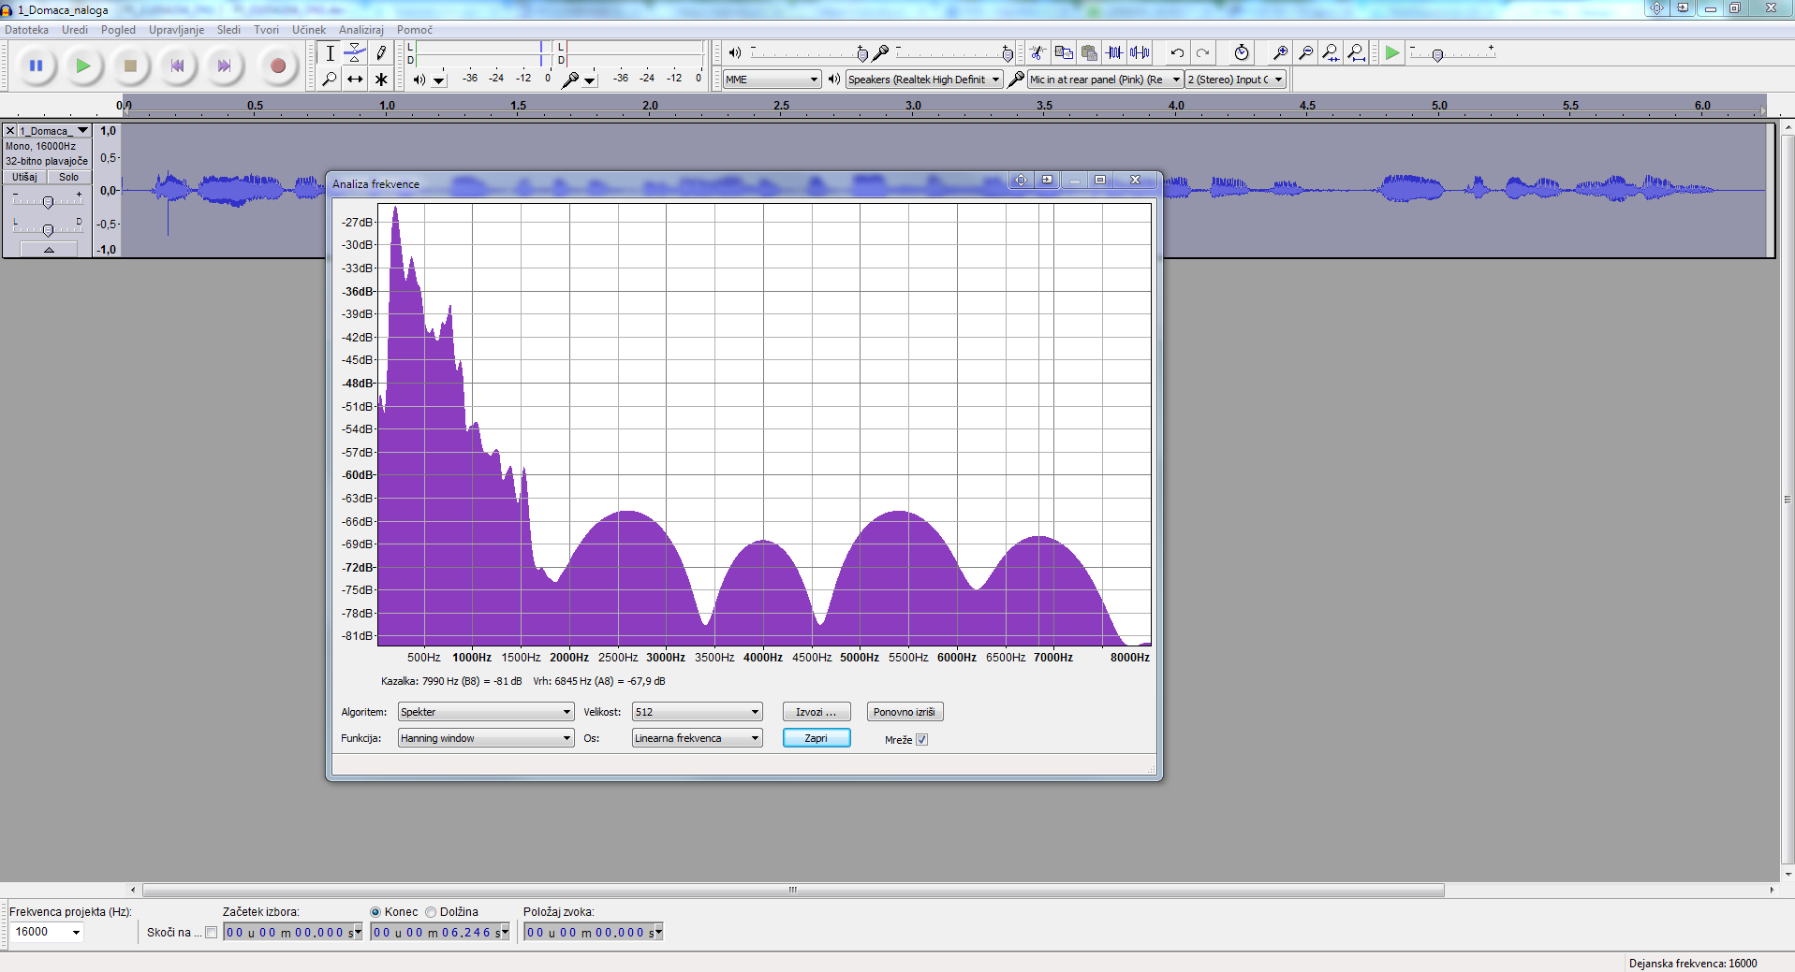Click the Silence audio icon
This screenshot has height=972, width=1795.
pyautogui.click(x=1140, y=53)
